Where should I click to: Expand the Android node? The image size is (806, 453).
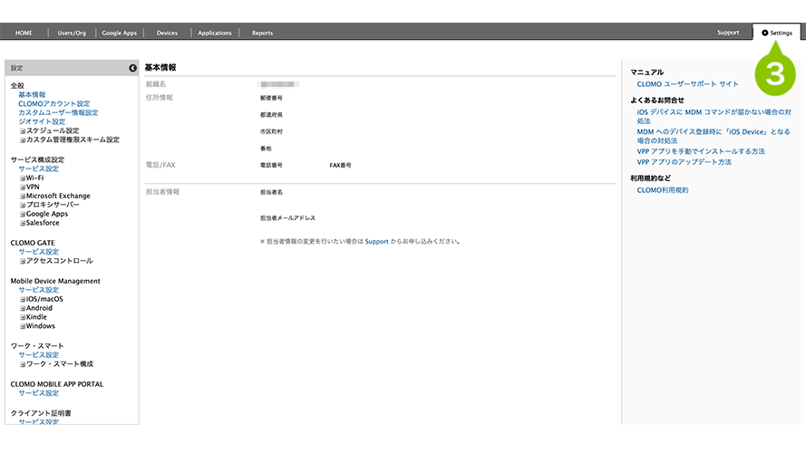[23, 308]
